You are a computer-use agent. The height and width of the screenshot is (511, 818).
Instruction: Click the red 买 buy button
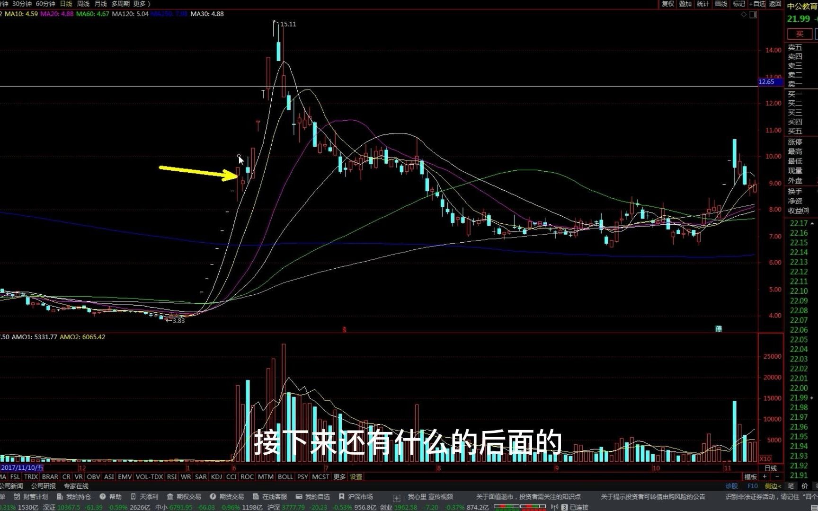(x=800, y=34)
